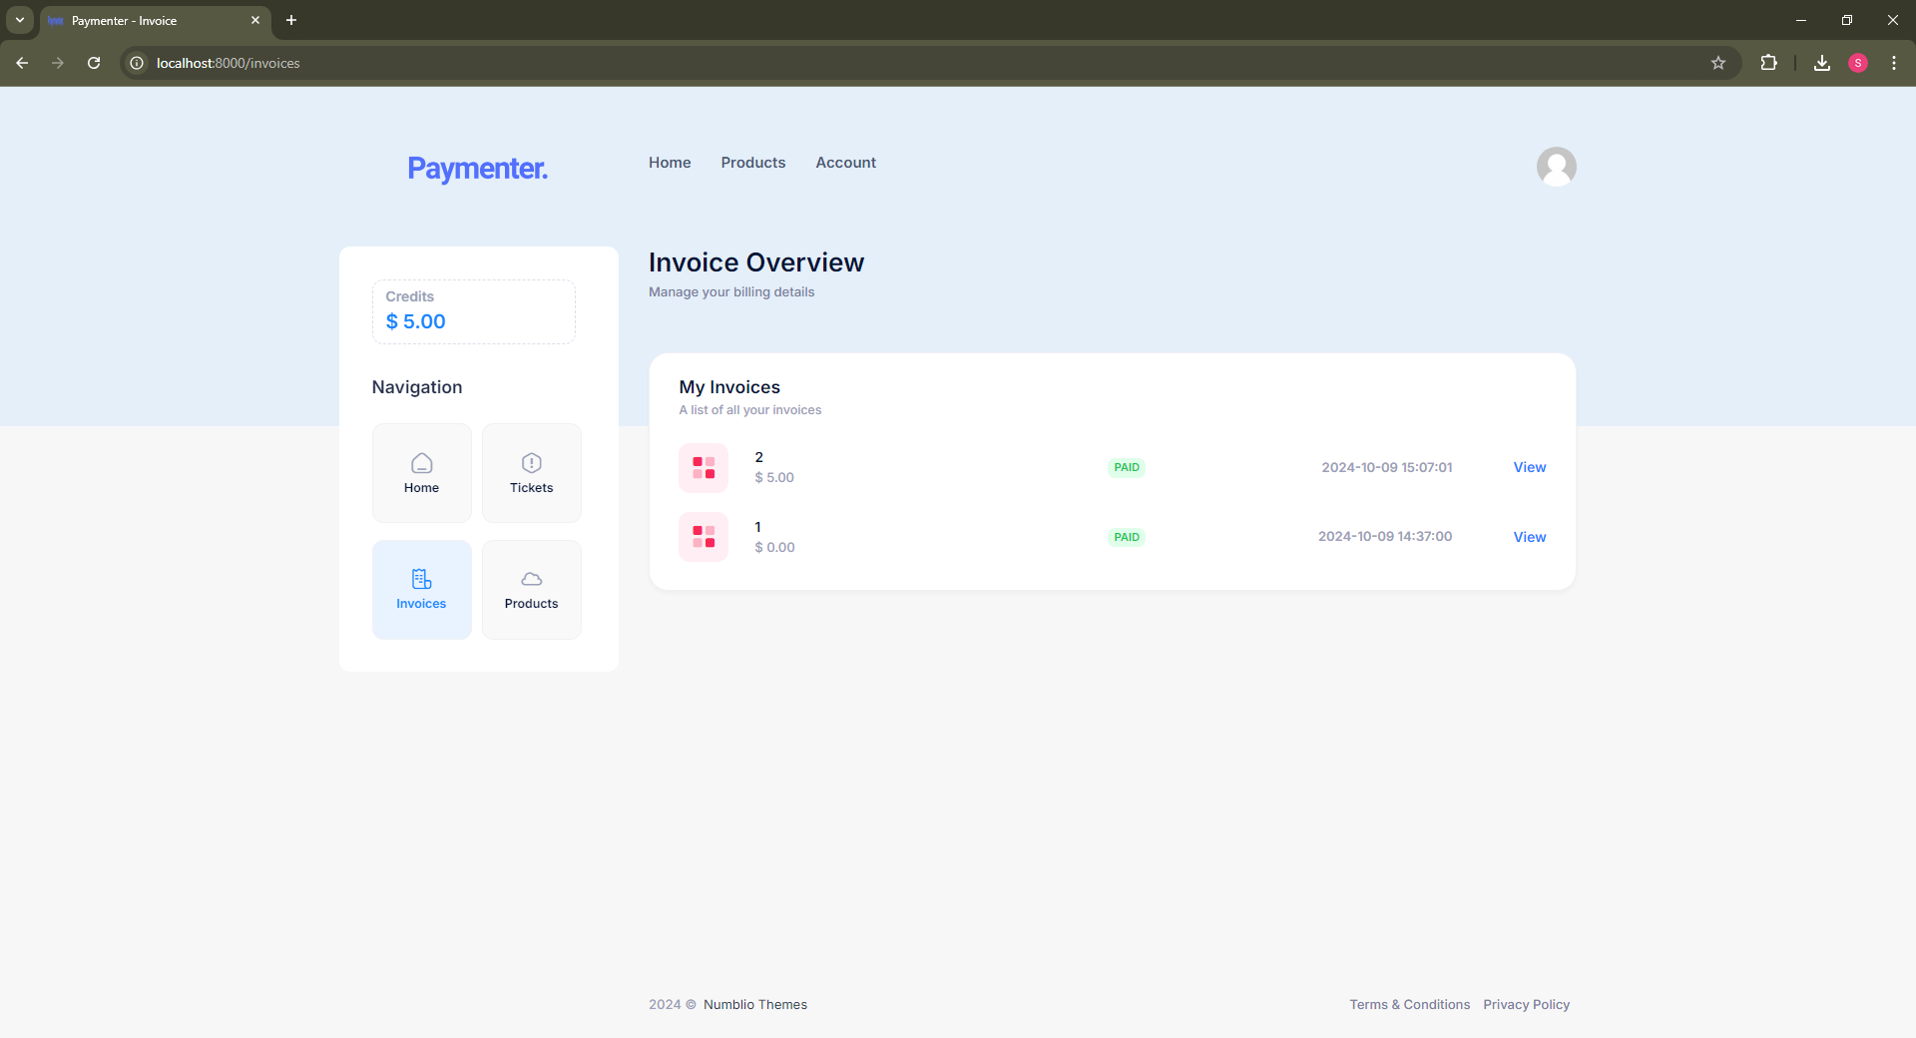Go forward with the browser forward arrow
The height and width of the screenshot is (1038, 1916).
58,63
